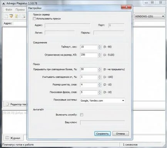Click the log entry starting with [02:28:15]
167x148 pixels.
[15, 113]
